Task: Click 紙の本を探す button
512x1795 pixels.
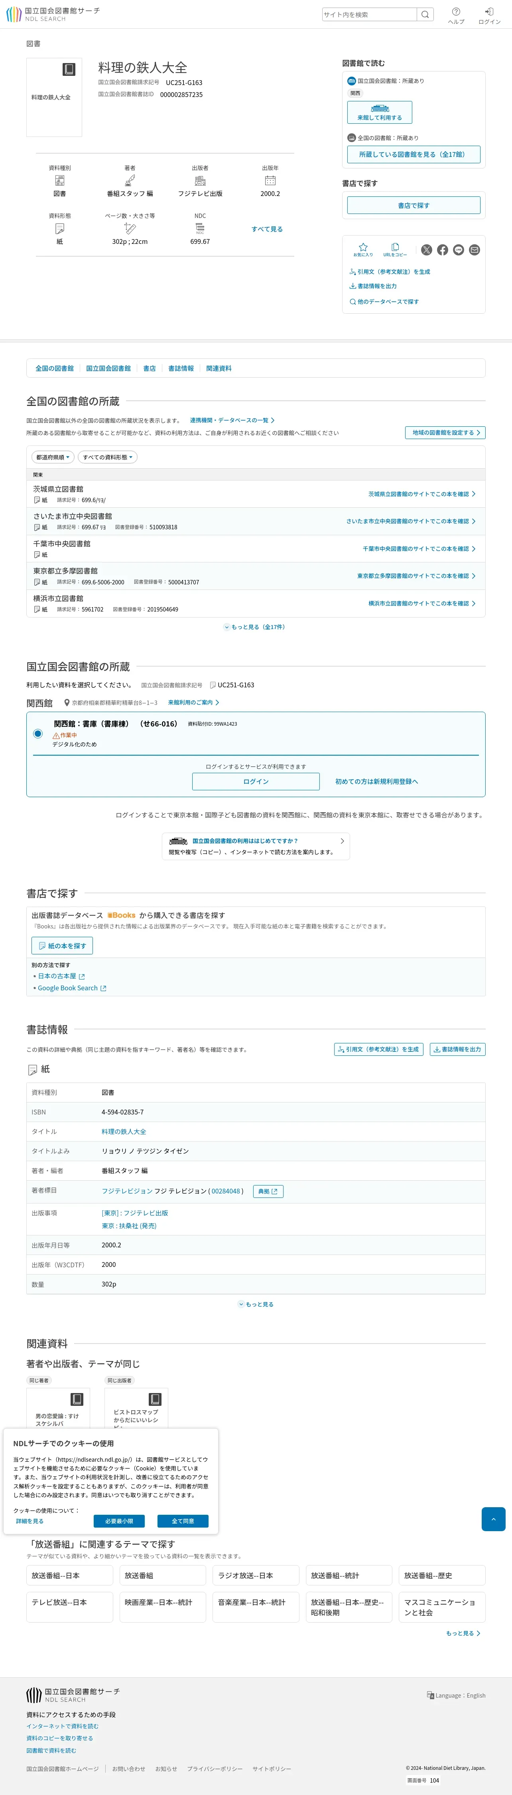Action: tap(62, 946)
